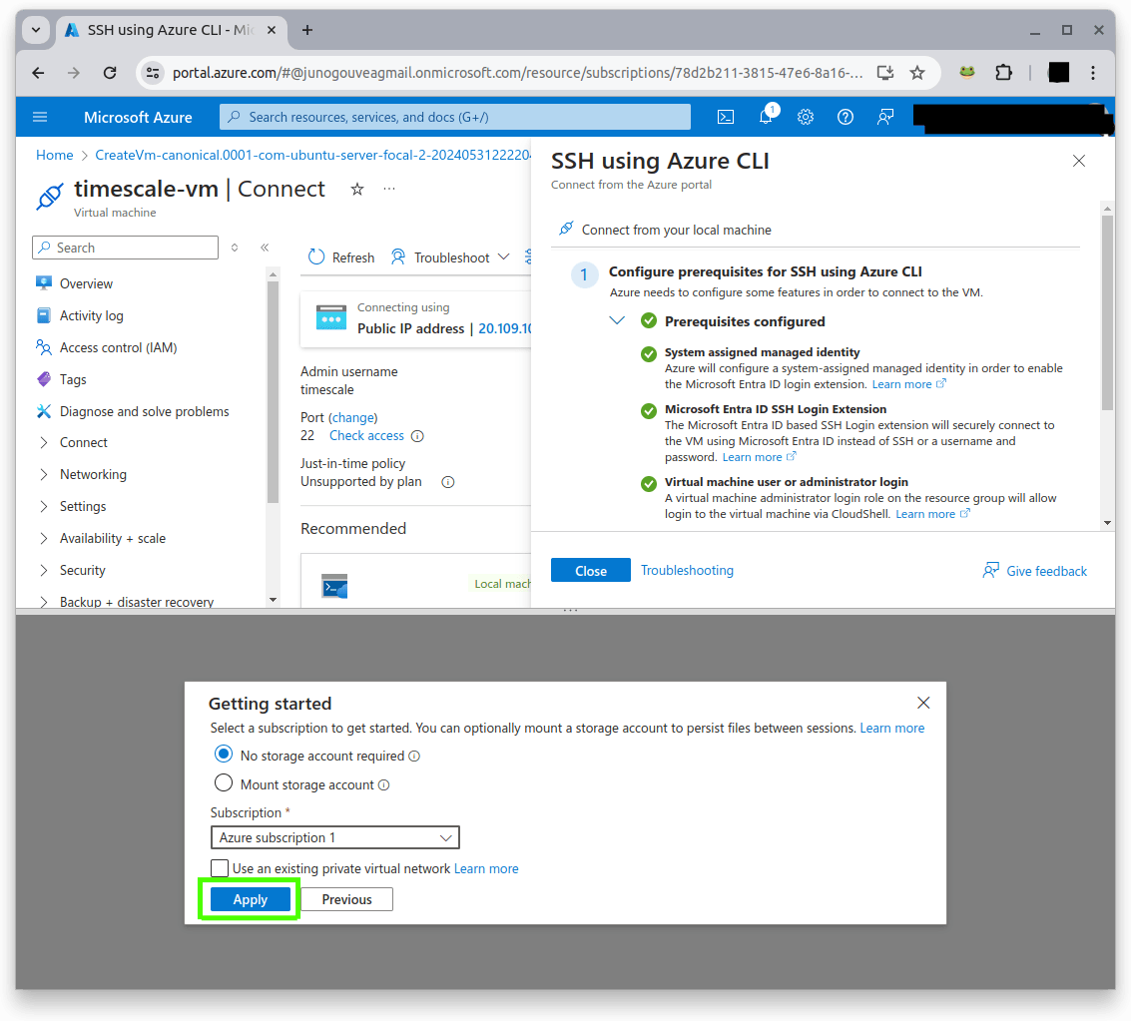Select Mount storage account radio button
This screenshot has height=1021, width=1131.
click(x=224, y=783)
